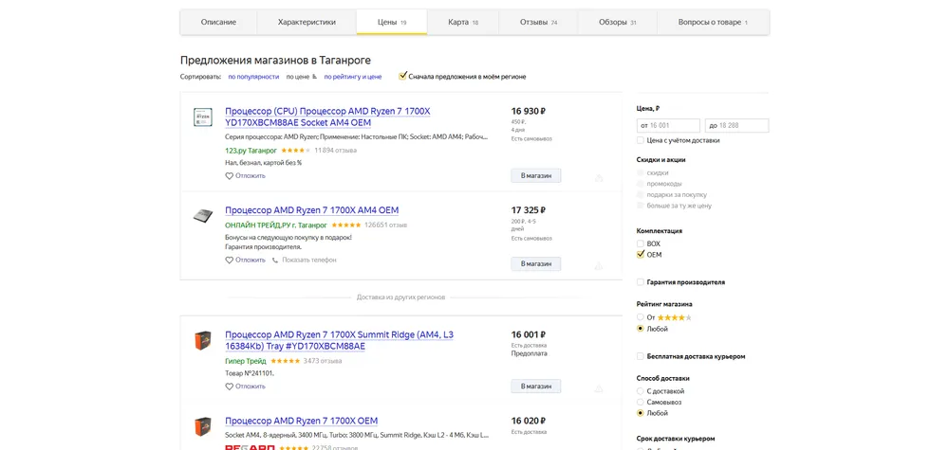Sort offers 'по популярности'

[x=253, y=77]
